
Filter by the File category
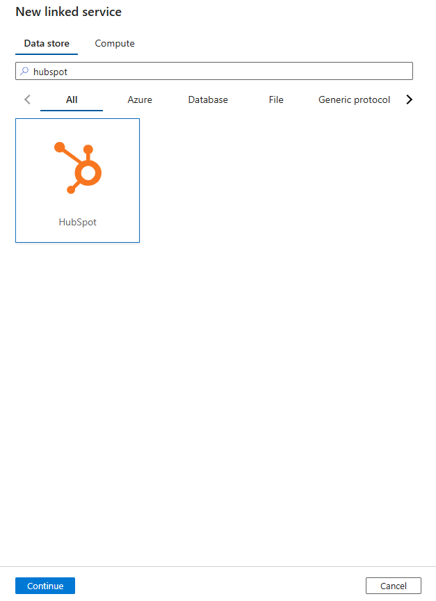276,99
